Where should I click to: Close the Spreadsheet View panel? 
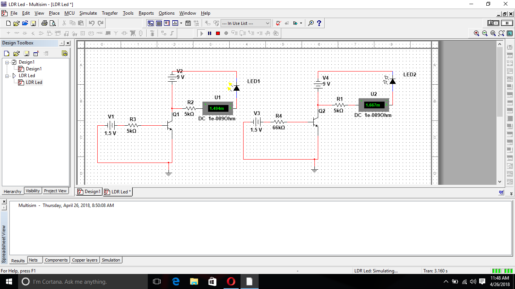click(x=4, y=202)
